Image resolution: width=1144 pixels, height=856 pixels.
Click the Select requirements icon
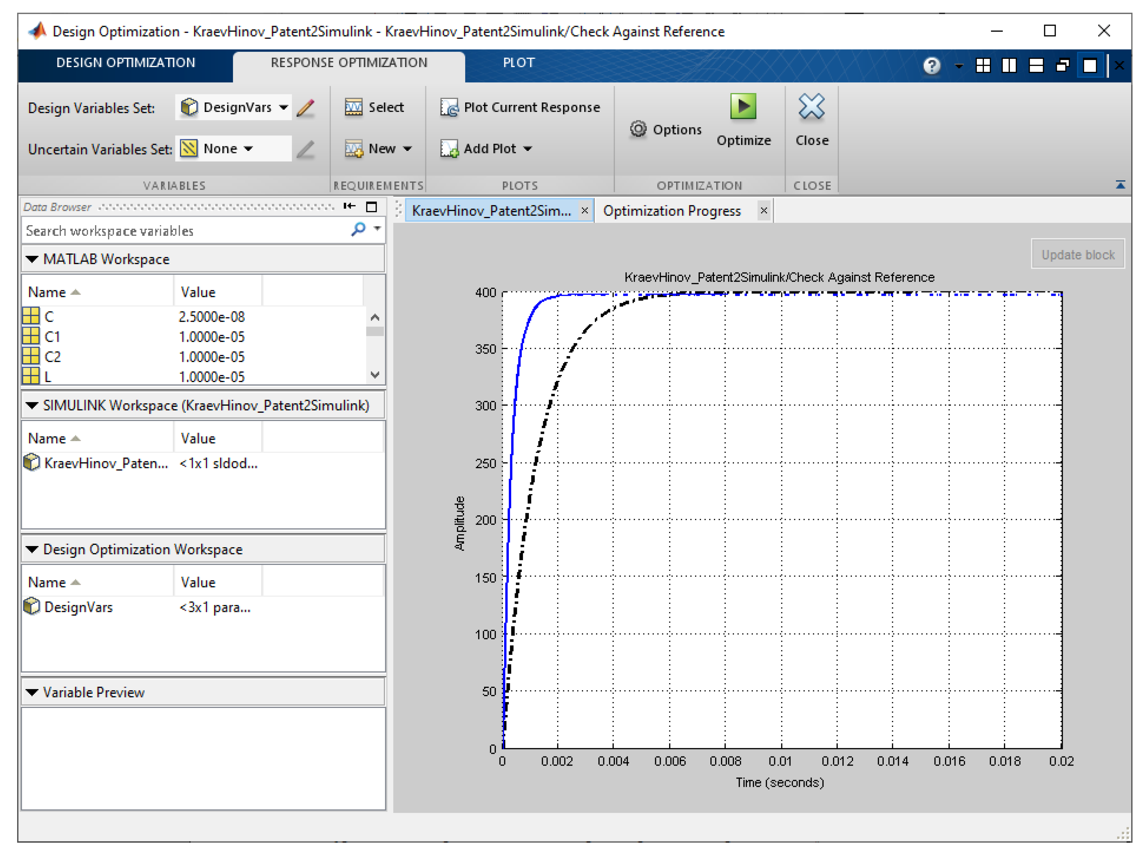point(353,108)
